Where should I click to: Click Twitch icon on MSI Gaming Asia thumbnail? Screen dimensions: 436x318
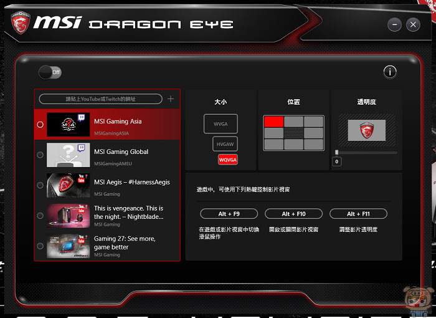pyautogui.click(x=81, y=117)
